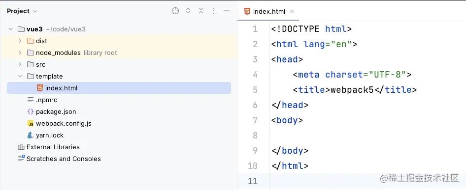The height and width of the screenshot is (190, 466).
Task: Collapse the template folder
Action: point(20,76)
